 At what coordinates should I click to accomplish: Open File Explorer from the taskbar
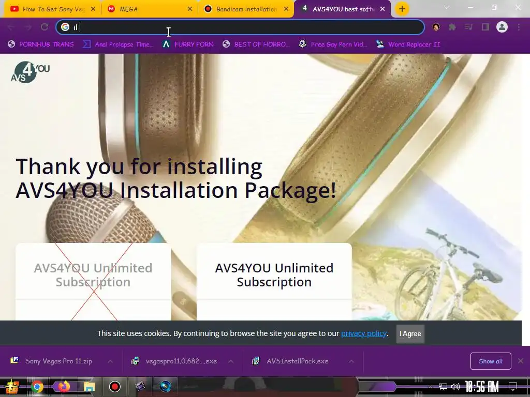click(x=89, y=387)
